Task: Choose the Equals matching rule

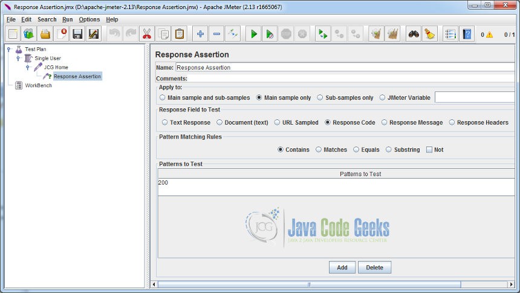Action: (x=356, y=150)
